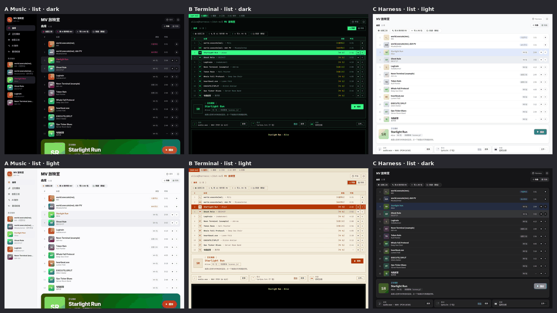Screen dimensions: 557x313
Task: Click info icon in C Harness light header
Action: (547, 19)
